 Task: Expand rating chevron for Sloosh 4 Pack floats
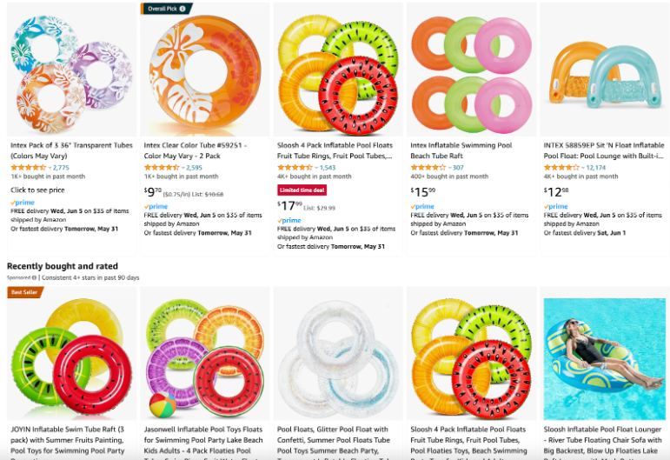click(x=316, y=168)
